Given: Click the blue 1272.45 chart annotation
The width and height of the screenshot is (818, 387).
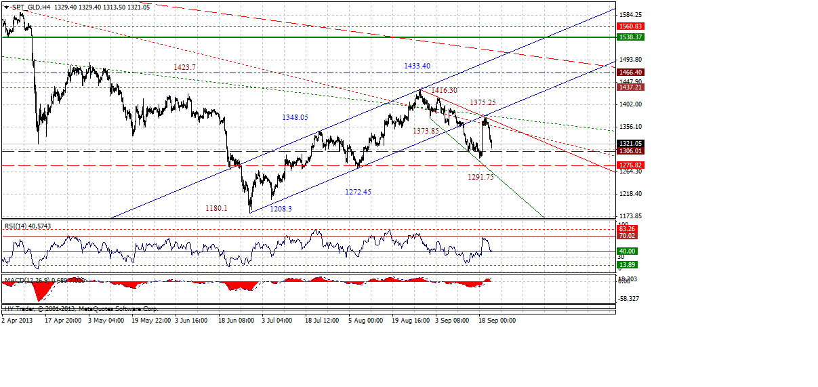Looking at the screenshot, I should [358, 192].
